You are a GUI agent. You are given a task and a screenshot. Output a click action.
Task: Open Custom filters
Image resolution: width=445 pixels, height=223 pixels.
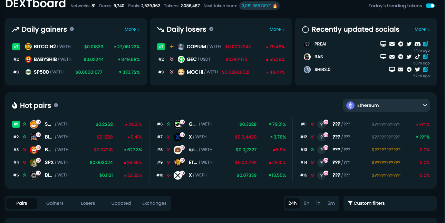coord(366,203)
